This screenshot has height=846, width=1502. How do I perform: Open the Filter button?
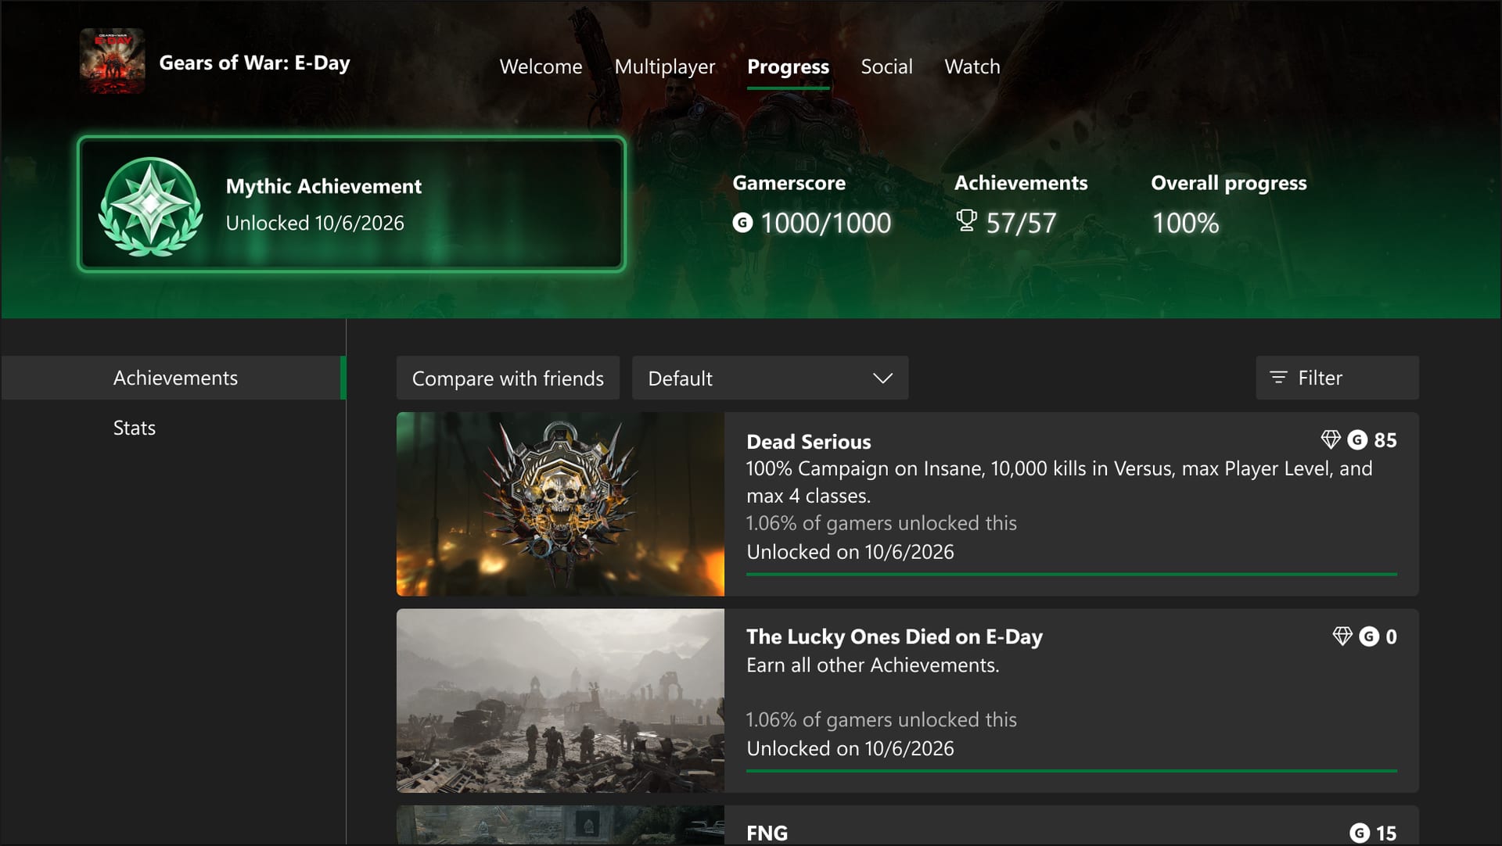tap(1337, 378)
